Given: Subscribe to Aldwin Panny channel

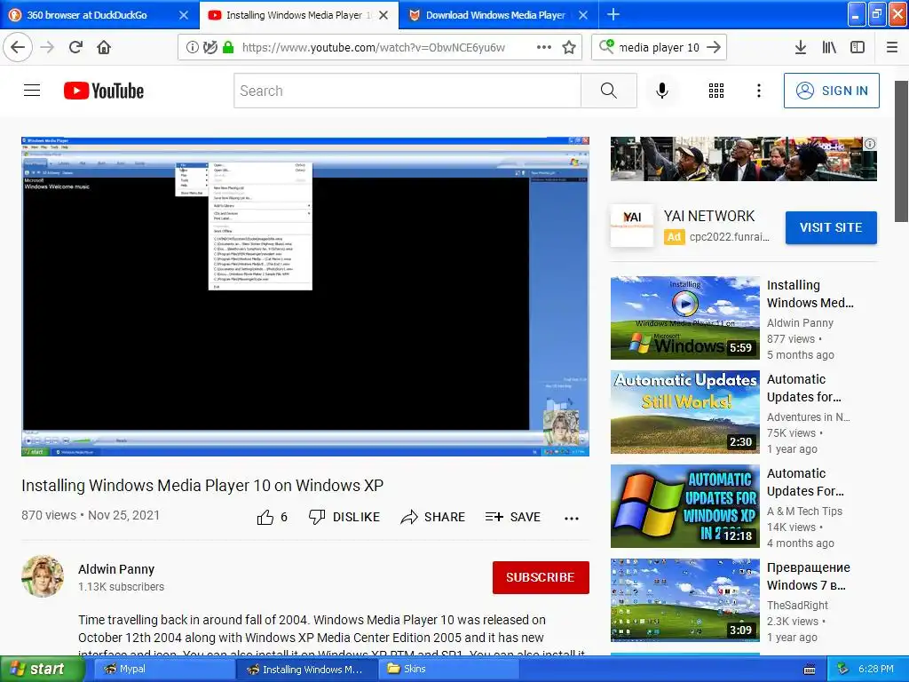Looking at the screenshot, I should (x=541, y=577).
